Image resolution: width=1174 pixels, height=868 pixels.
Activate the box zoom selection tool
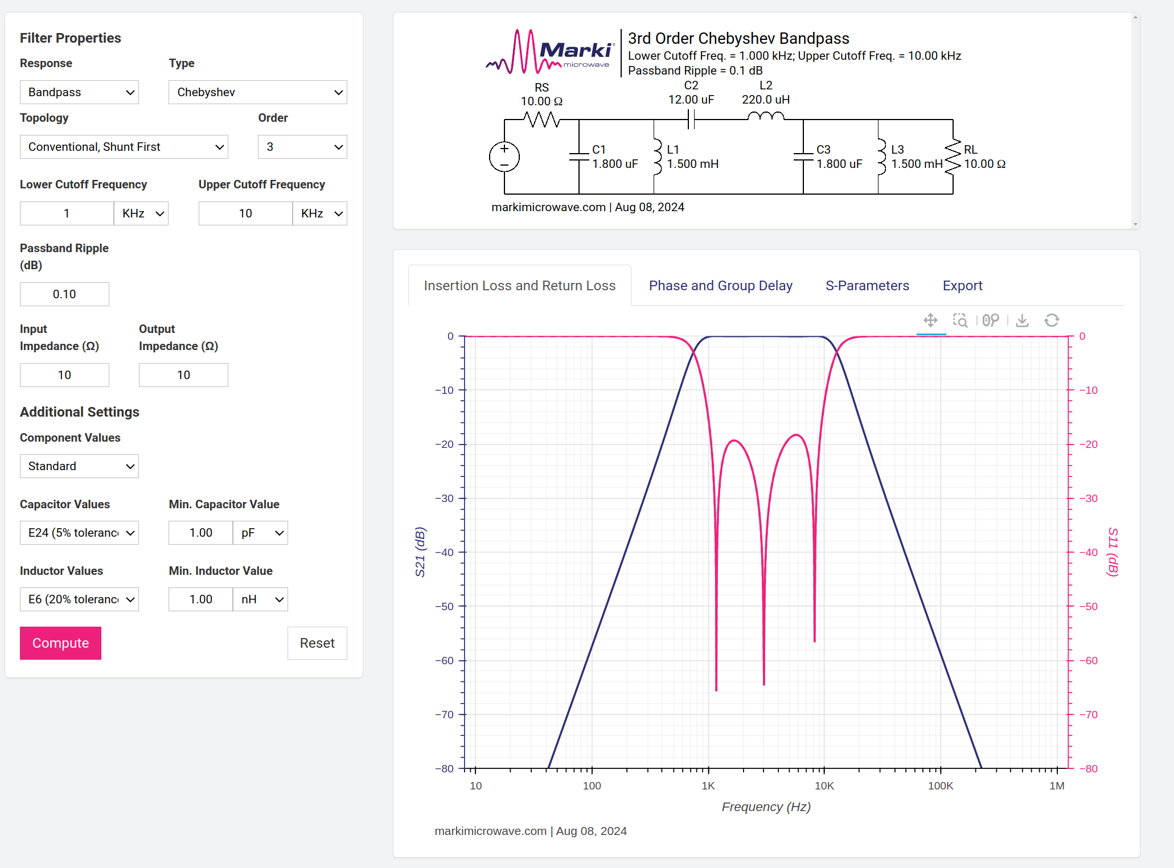point(960,320)
